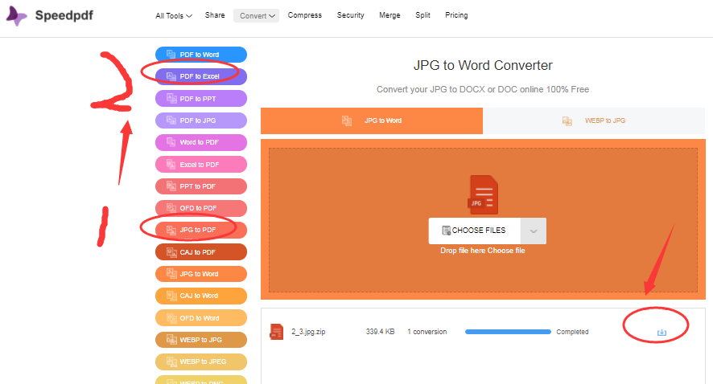Go to the Pricing page
Screen dimensions: 713x384
pos(456,15)
